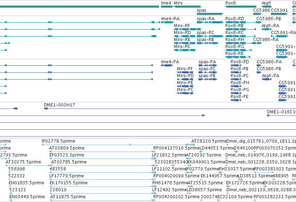Open the AT02785.5prime EST
296x202 pixels.
pos(102,165)
